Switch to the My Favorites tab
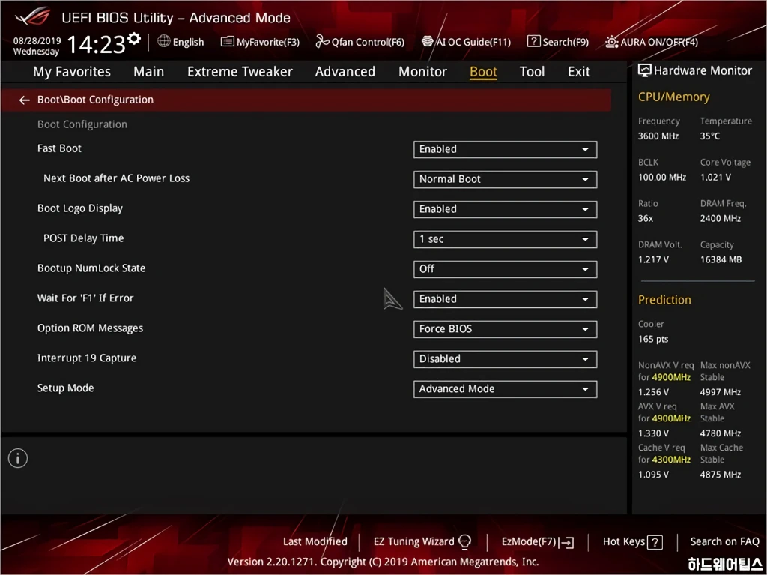Image resolution: width=767 pixels, height=575 pixels. coord(72,71)
